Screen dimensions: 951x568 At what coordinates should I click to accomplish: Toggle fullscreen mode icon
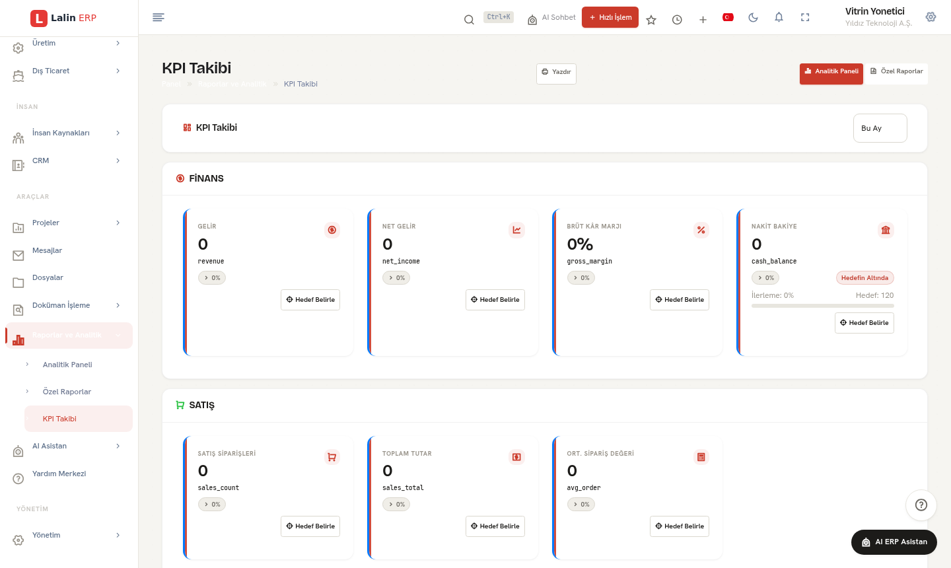(805, 17)
